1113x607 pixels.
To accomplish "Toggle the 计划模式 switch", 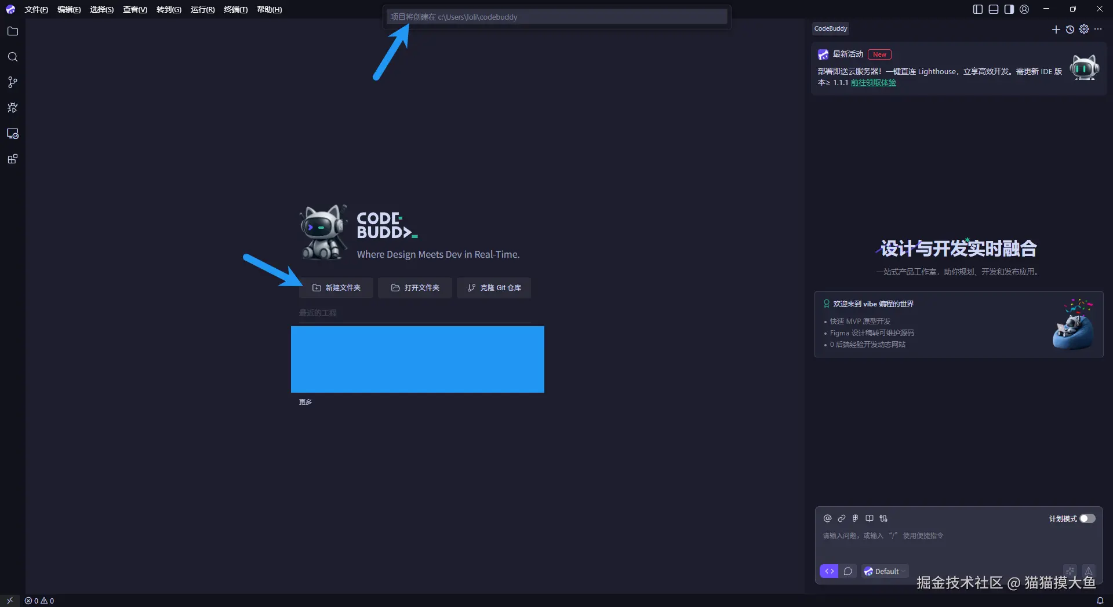I will click(1087, 518).
